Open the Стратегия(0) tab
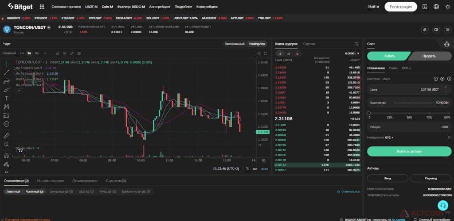The height and width of the screenshot is (221, 454). tap(116, 181)
